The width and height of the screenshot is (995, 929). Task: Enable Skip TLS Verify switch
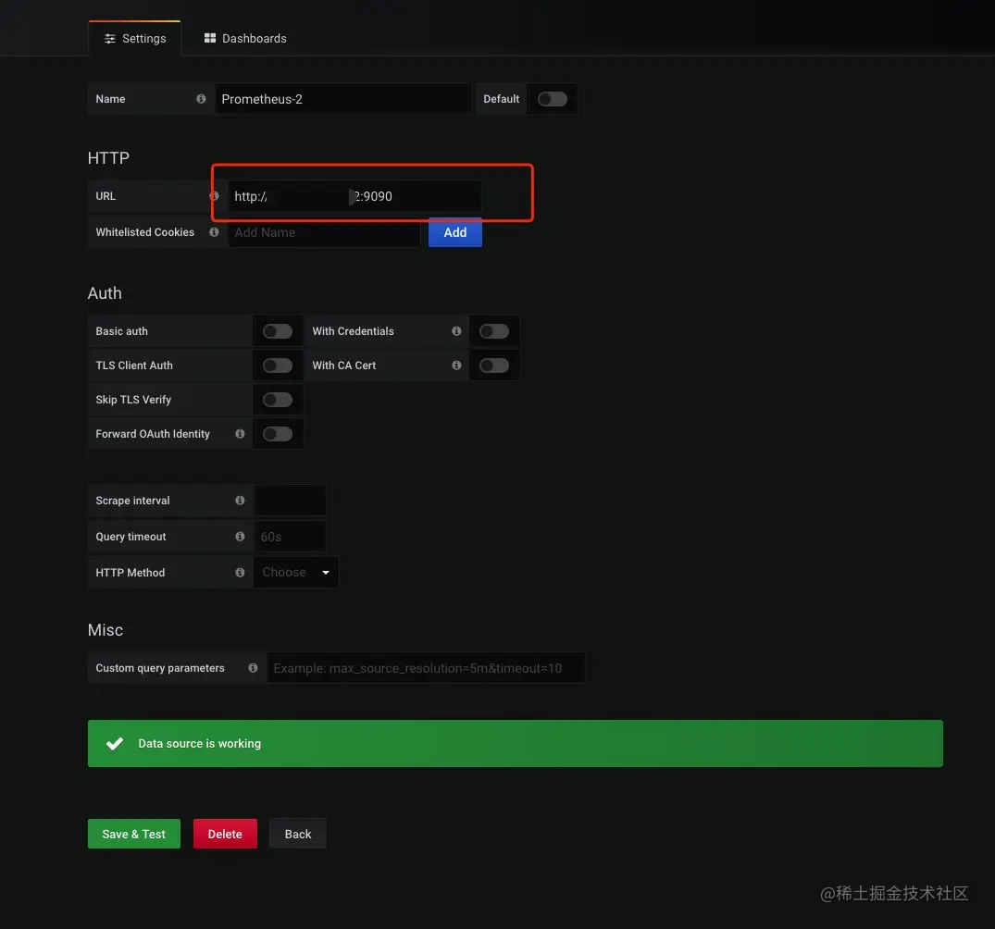278,400
